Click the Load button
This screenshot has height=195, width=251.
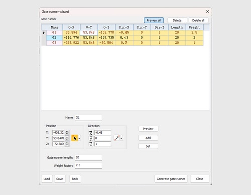[x=47, y=179]
